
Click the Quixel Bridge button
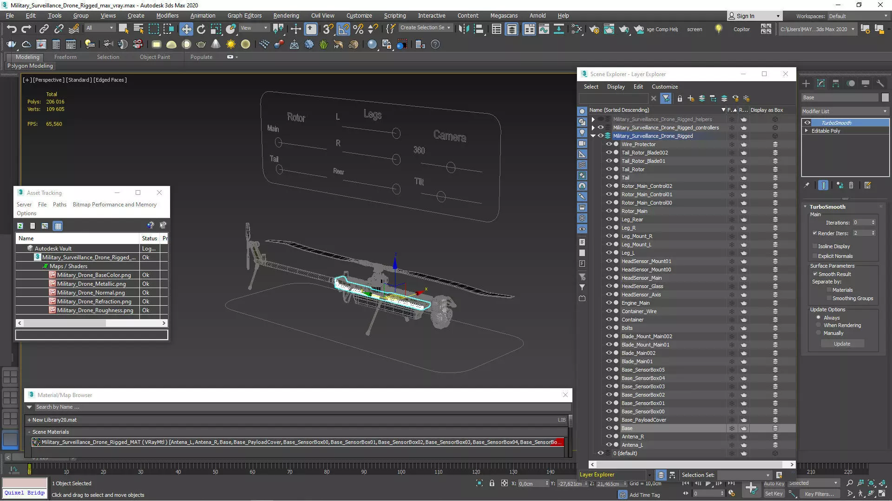click(x=25, y=493)
